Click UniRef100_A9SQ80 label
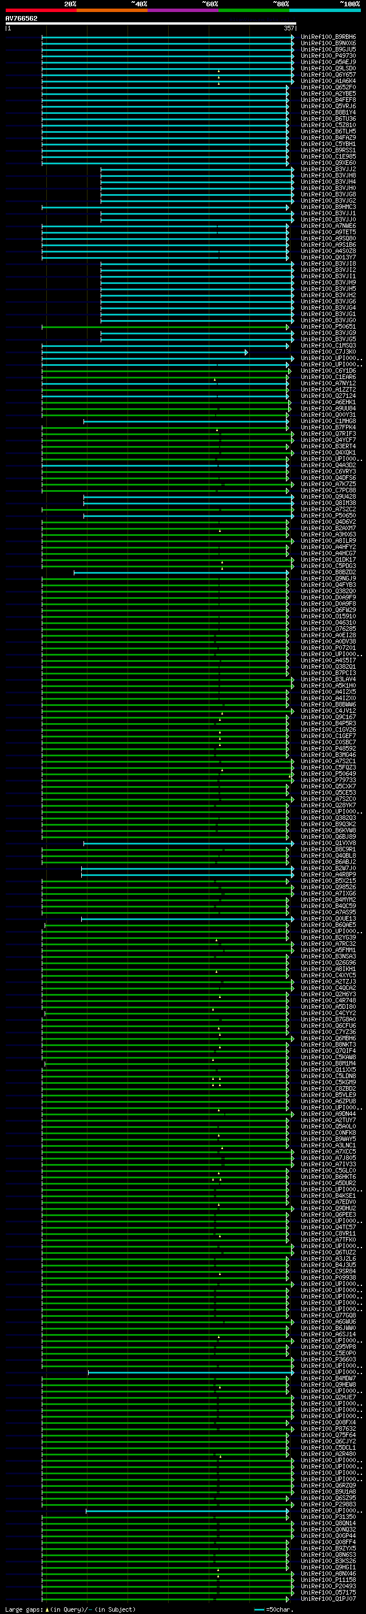This screenshot has width=366, height=1614. 328,238
